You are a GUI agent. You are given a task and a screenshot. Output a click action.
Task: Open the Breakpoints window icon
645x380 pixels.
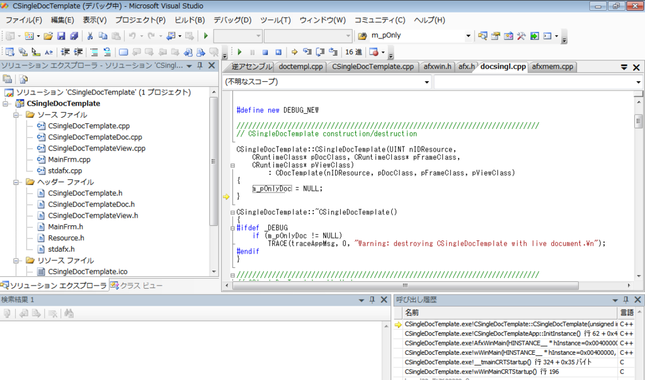pyautogui.click(x=374, y=52)
